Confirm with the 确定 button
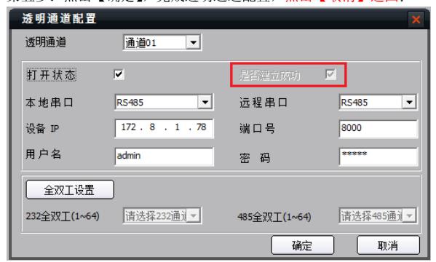The image size is (436, 262). pos(303,245)
